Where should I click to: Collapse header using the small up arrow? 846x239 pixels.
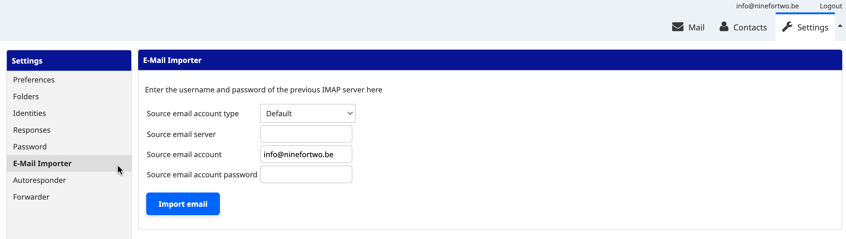click(x=840, y=26)
